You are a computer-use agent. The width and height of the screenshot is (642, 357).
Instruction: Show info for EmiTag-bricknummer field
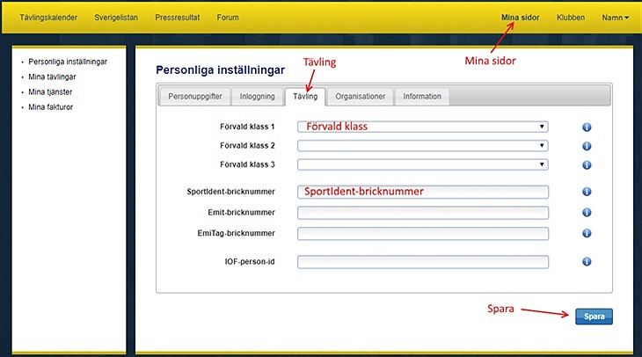pos(587,233)
